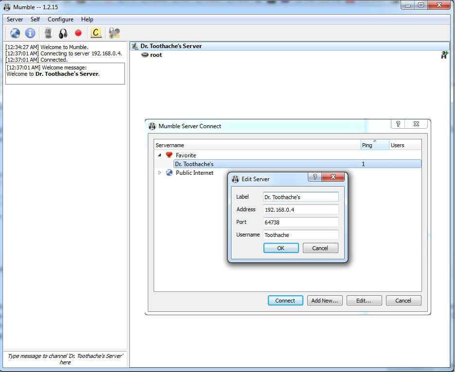Click help question mark in Edit Server dialog
This screenshot has height=372, width=456.
pos(315,177)
